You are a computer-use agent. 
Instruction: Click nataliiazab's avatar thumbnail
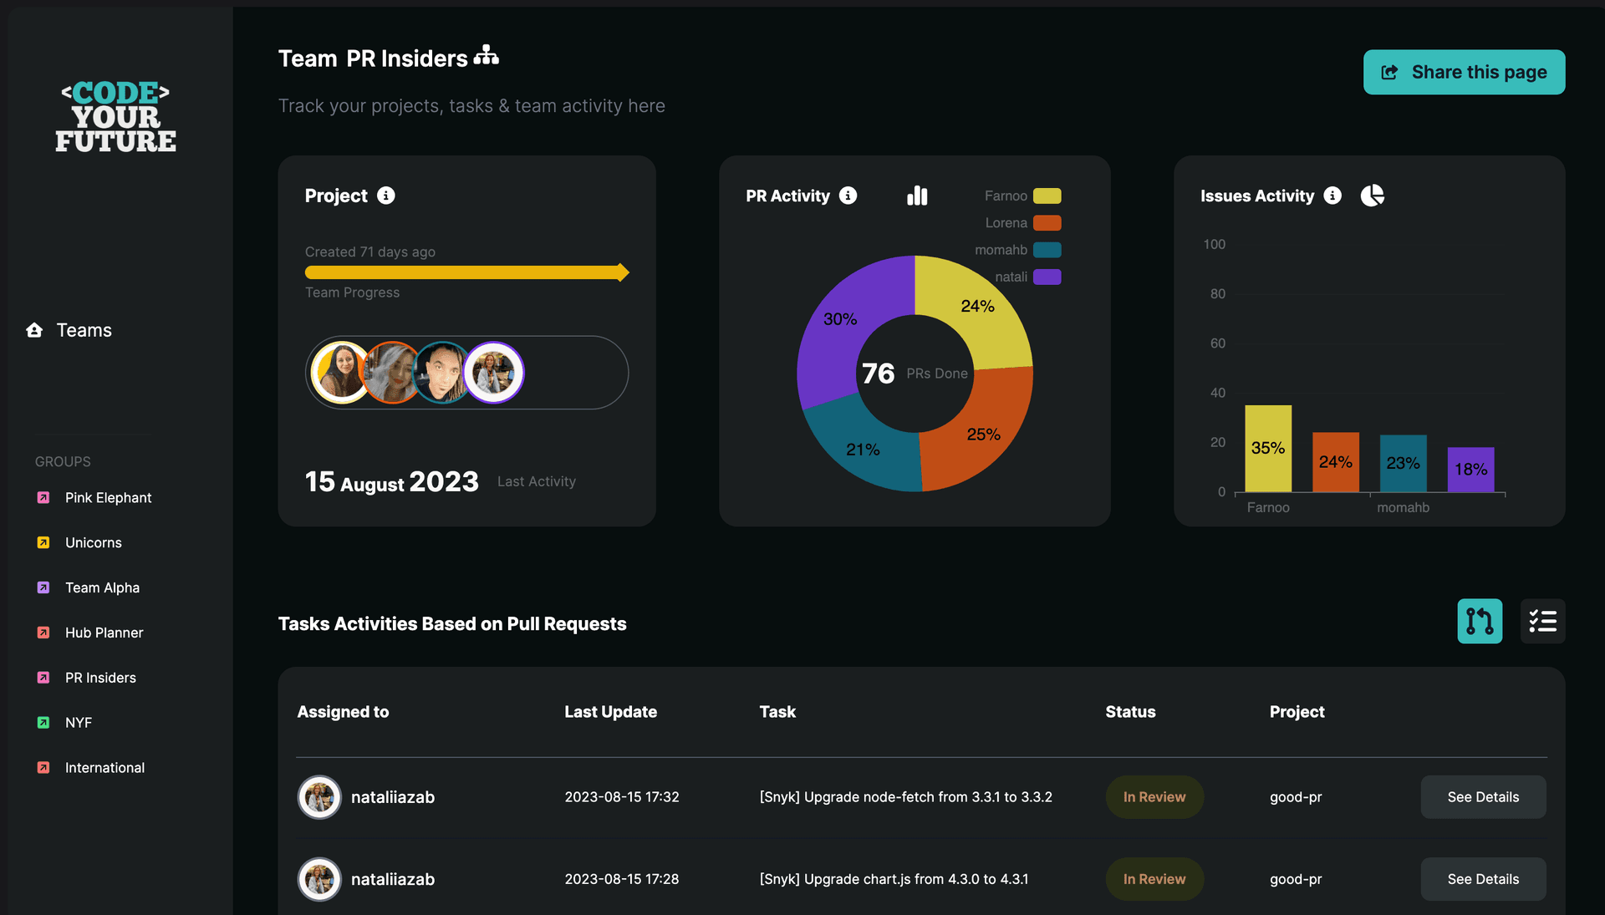point(319,797)
